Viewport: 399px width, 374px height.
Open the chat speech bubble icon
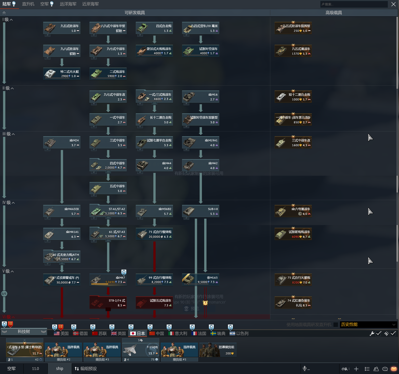[385, 369]
